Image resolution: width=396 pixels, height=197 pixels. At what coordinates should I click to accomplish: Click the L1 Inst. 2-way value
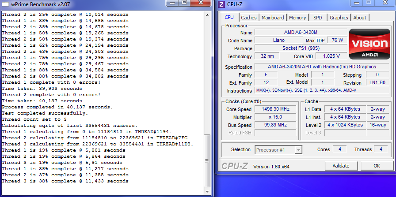[378, 117]
